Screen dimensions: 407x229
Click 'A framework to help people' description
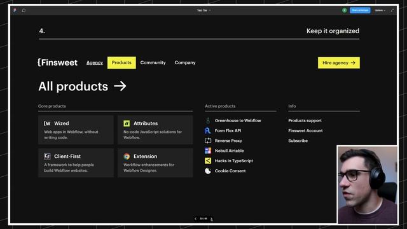click(x=69, y=167)
